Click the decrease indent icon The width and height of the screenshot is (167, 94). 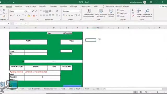coord(50,15)
